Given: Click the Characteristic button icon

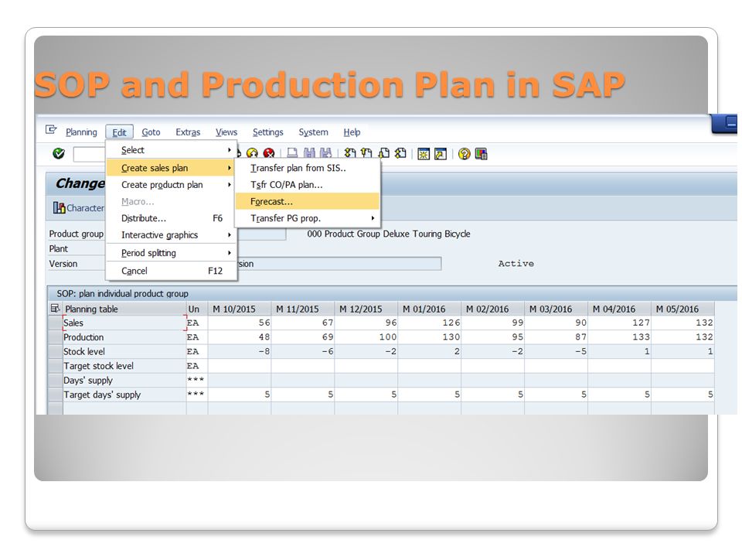Looking at the screenshot, I should coord(60,207).
